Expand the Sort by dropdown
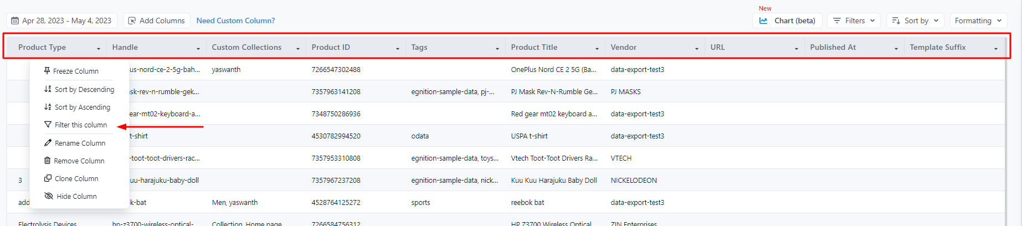Screen dimensions: 1022x226 point(915,20)
